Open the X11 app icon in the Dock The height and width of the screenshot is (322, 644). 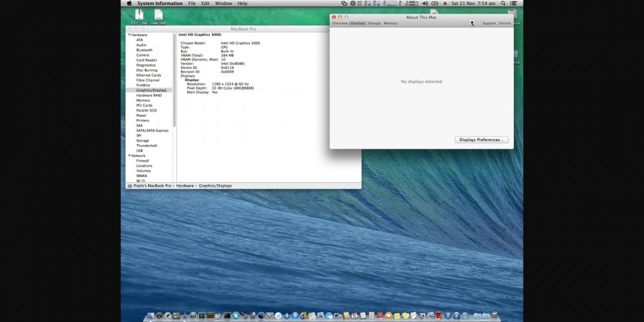point(236,316)
